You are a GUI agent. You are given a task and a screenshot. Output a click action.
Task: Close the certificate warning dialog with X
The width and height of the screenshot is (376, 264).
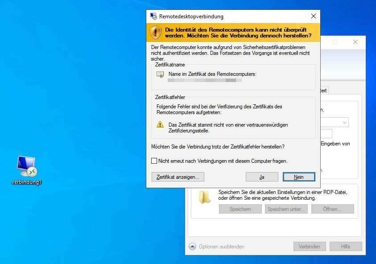[x=313, y=16]
